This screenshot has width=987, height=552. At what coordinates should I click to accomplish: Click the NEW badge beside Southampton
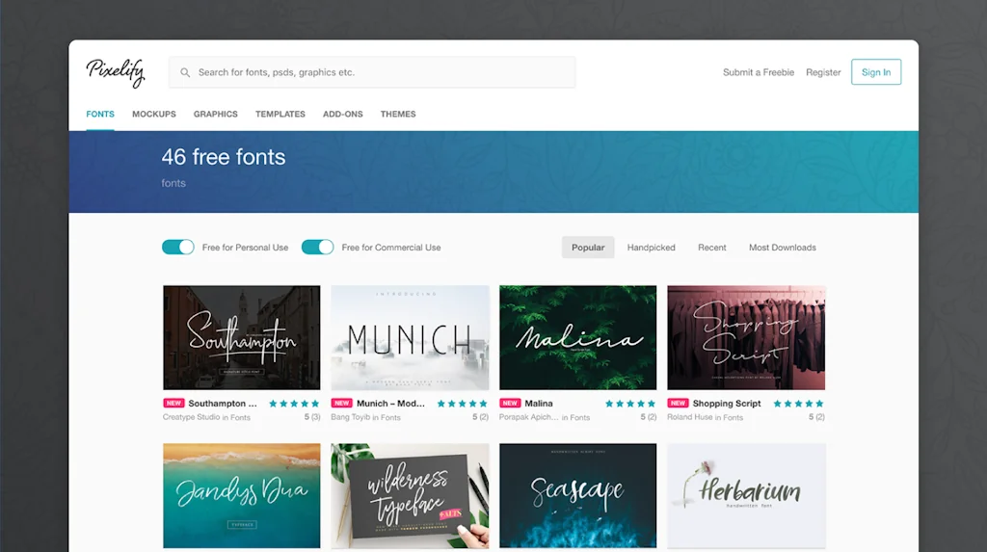[173, 404]
